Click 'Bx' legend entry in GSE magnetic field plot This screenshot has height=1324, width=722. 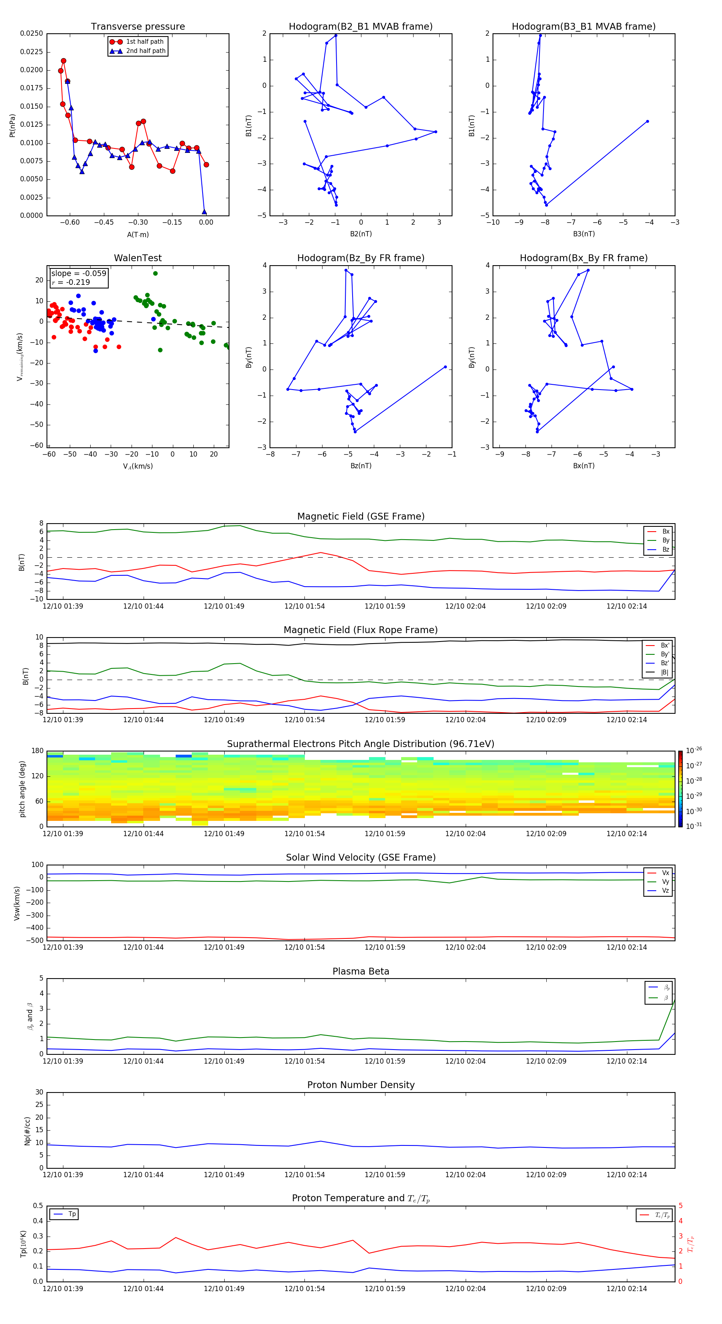click(658, 532)
